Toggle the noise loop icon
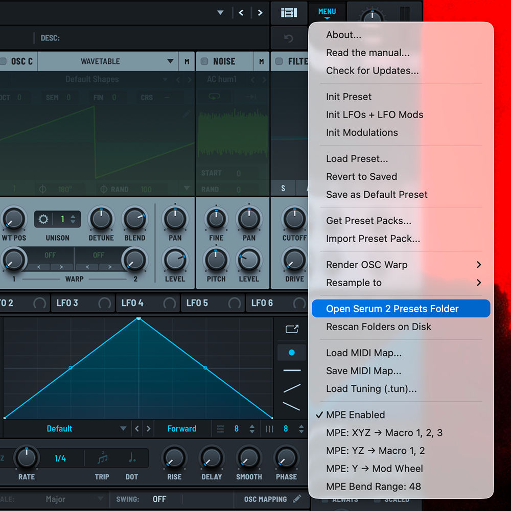Screen dimensions: 511x511 [214, 97]
